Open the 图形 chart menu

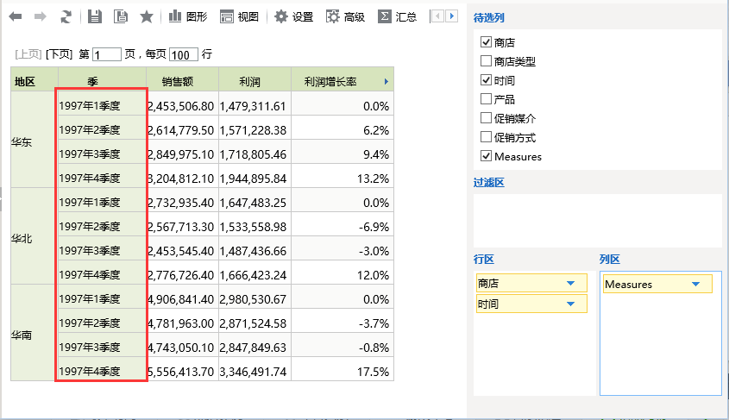pyautogui.click(x=188, y=16)
